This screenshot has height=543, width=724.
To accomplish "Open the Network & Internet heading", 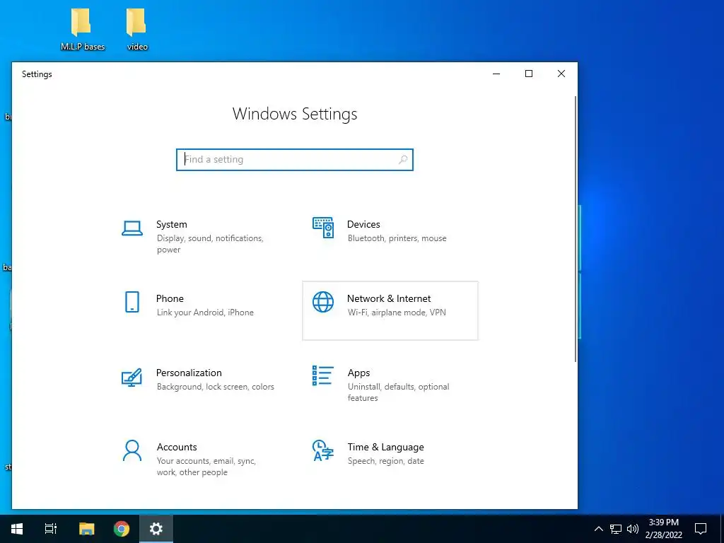I will point(389,298).
